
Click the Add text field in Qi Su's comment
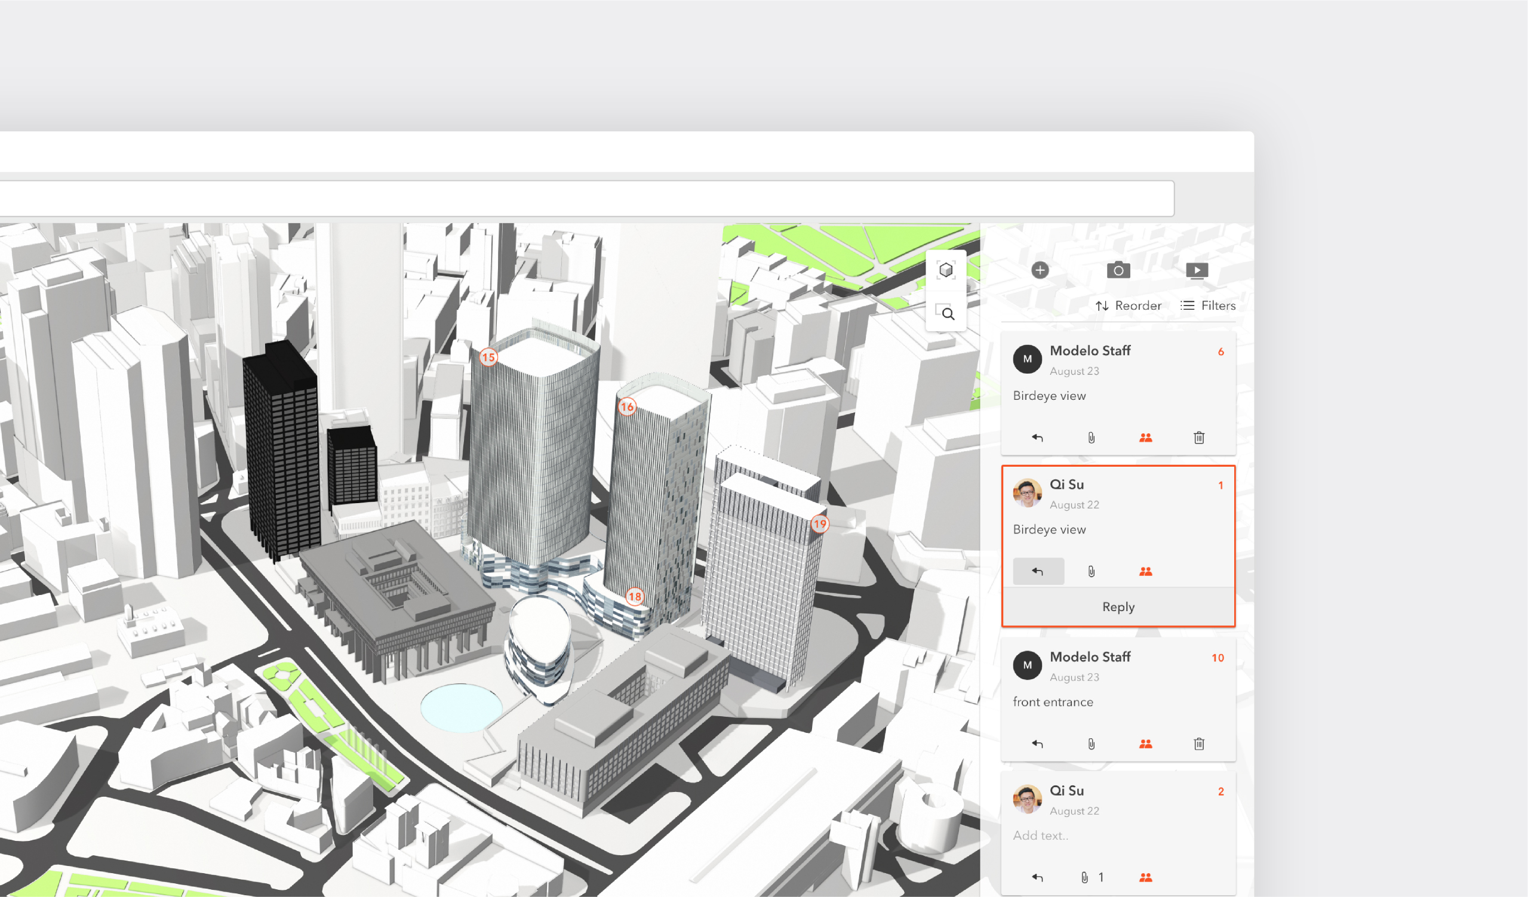tap(1041, 835)
